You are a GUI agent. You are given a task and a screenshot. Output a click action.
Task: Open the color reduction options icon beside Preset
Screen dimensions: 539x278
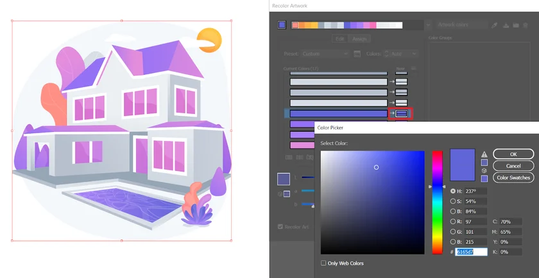[x=357, y=54]
